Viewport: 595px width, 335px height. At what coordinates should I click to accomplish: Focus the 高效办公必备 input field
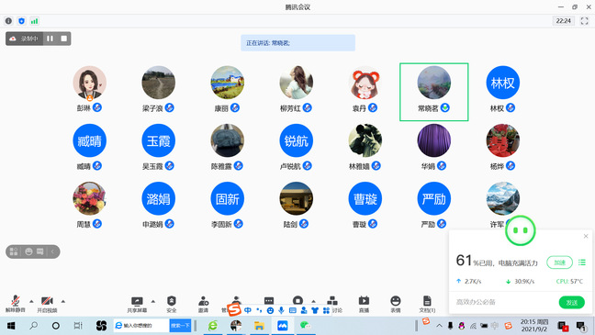(503, 302)
